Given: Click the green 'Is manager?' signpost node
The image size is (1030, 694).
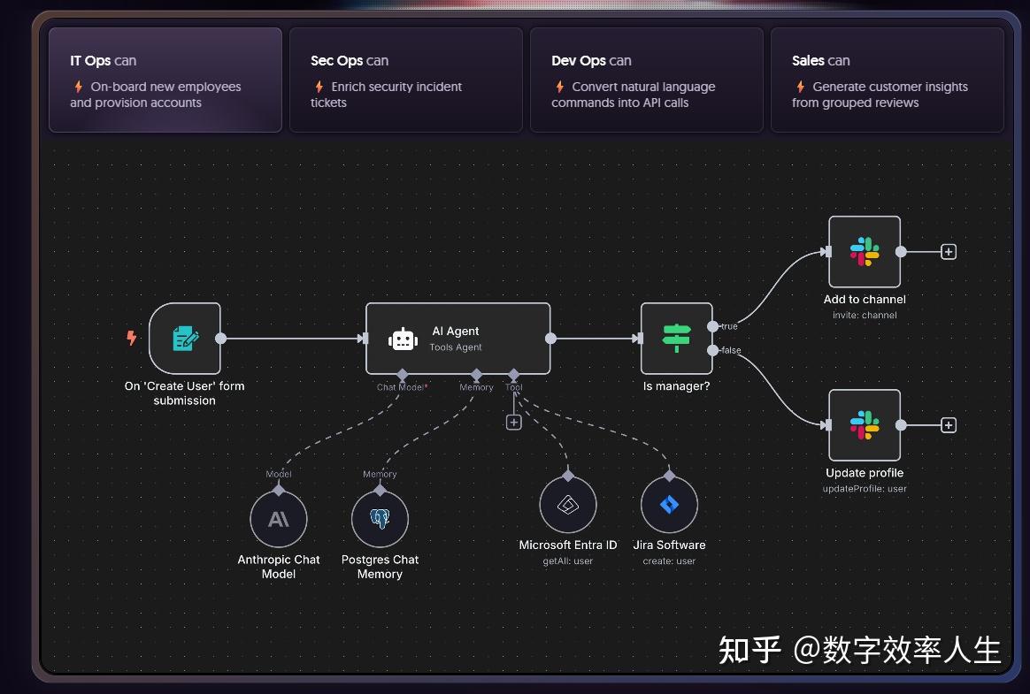Looking at the screenshot, I should (x=677, y=338).
